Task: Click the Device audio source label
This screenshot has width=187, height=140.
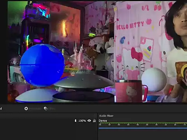Action: (103, 121)
